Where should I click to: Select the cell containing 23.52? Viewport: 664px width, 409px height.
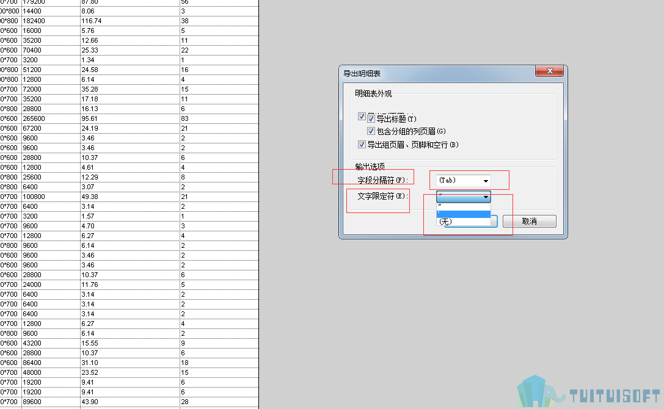(x=130, y=372)
